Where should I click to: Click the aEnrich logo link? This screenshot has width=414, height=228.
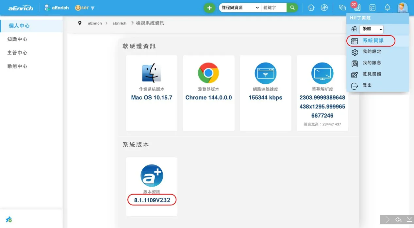[21, 8]
